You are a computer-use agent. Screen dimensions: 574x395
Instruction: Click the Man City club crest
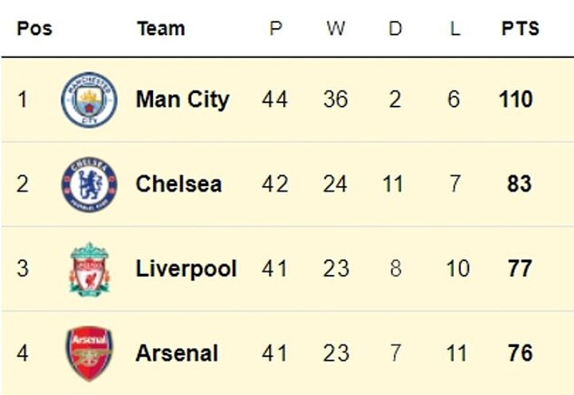[89, 100]
